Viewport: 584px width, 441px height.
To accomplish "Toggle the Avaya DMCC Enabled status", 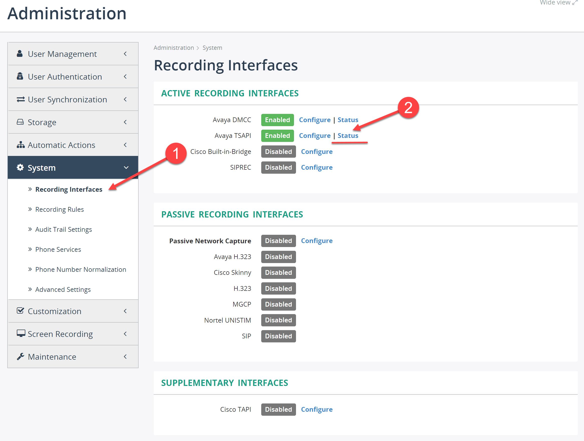I will coord(277,120).
